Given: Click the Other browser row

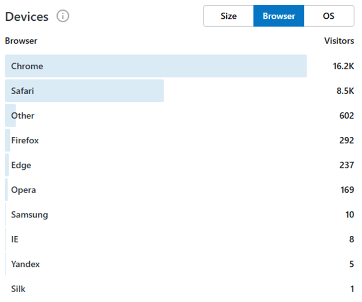Looking at the screenshot, I should 23,116.
